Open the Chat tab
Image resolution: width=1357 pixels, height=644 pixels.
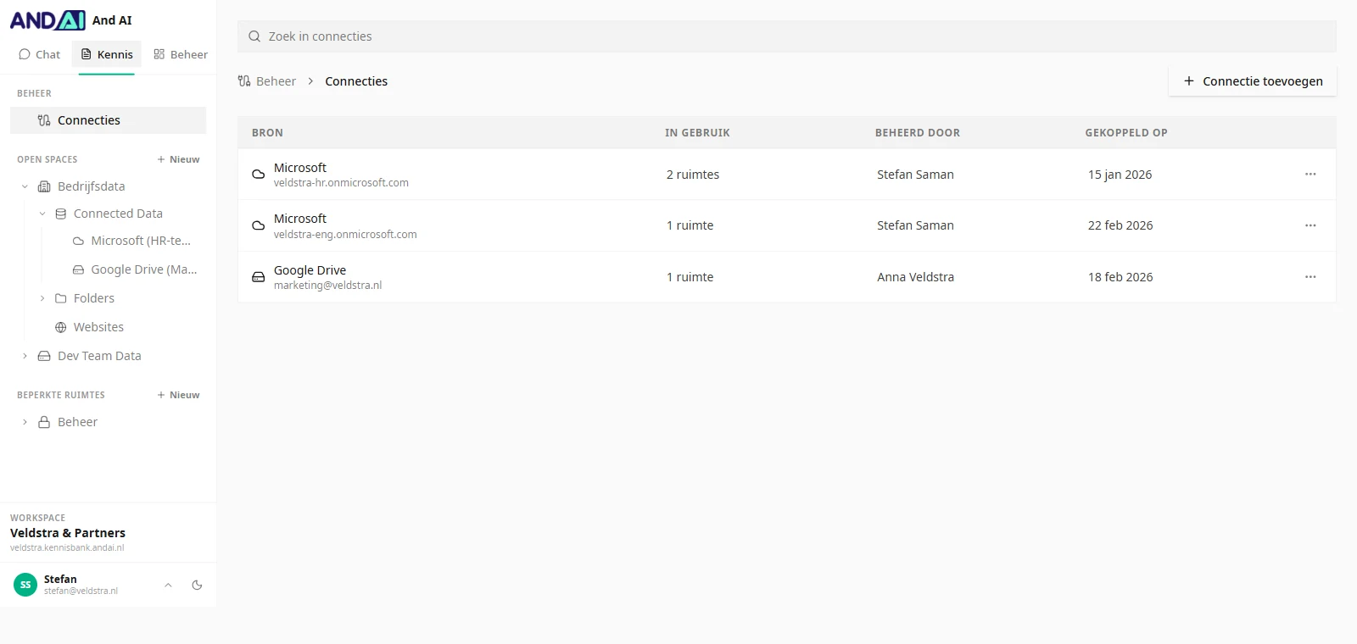click(x=39, y=54)
